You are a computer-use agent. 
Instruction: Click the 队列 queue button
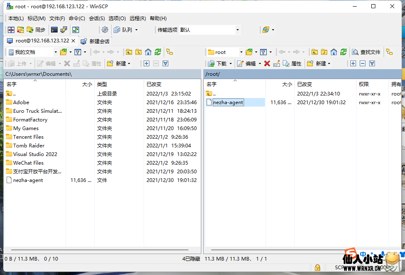click(123, 30)
